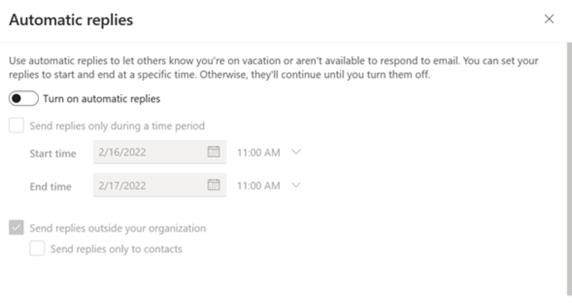Viewport: 572px width, 303px height.
Task: Open the Start time calendar picker icon
Action: [214, 152]
